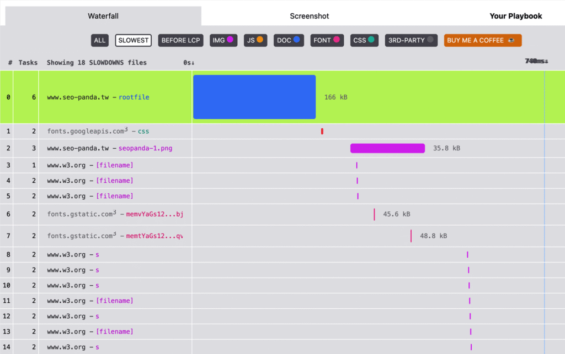Select the fonts.googleapis.com css row
This screenshot has width=565, height=354.
(282, 131)
